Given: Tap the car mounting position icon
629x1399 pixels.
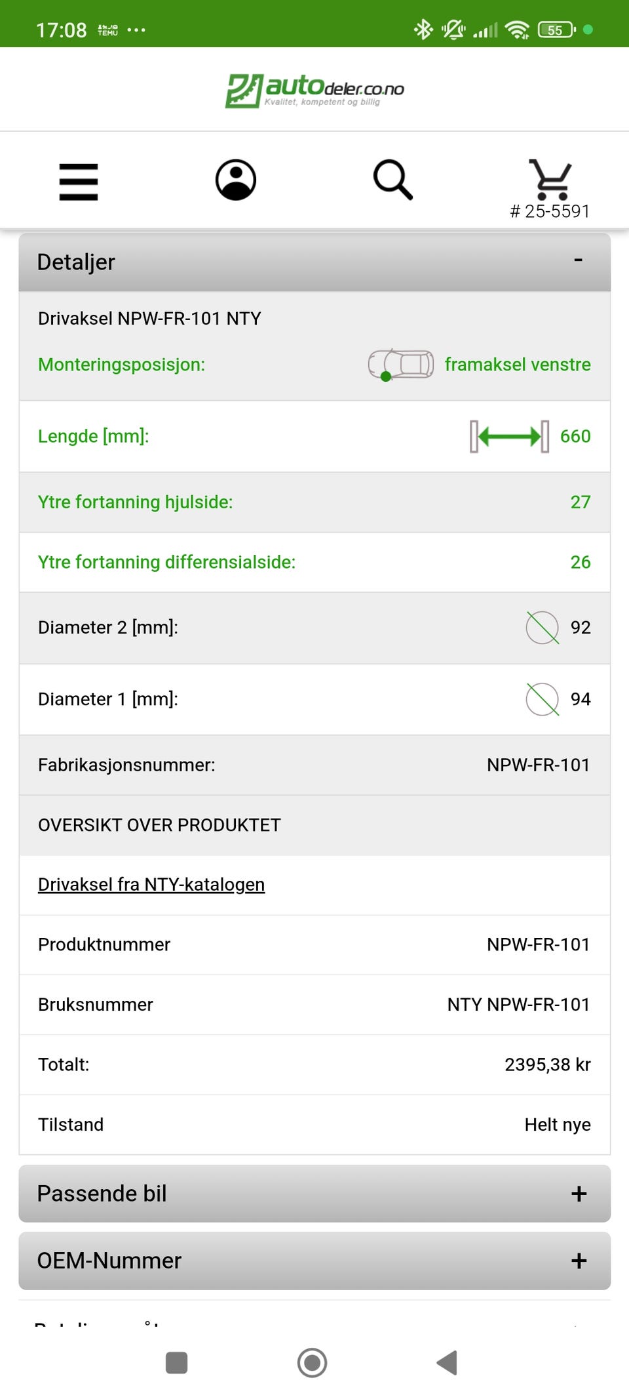Looking at the screenshot, I should coord(400,365).
